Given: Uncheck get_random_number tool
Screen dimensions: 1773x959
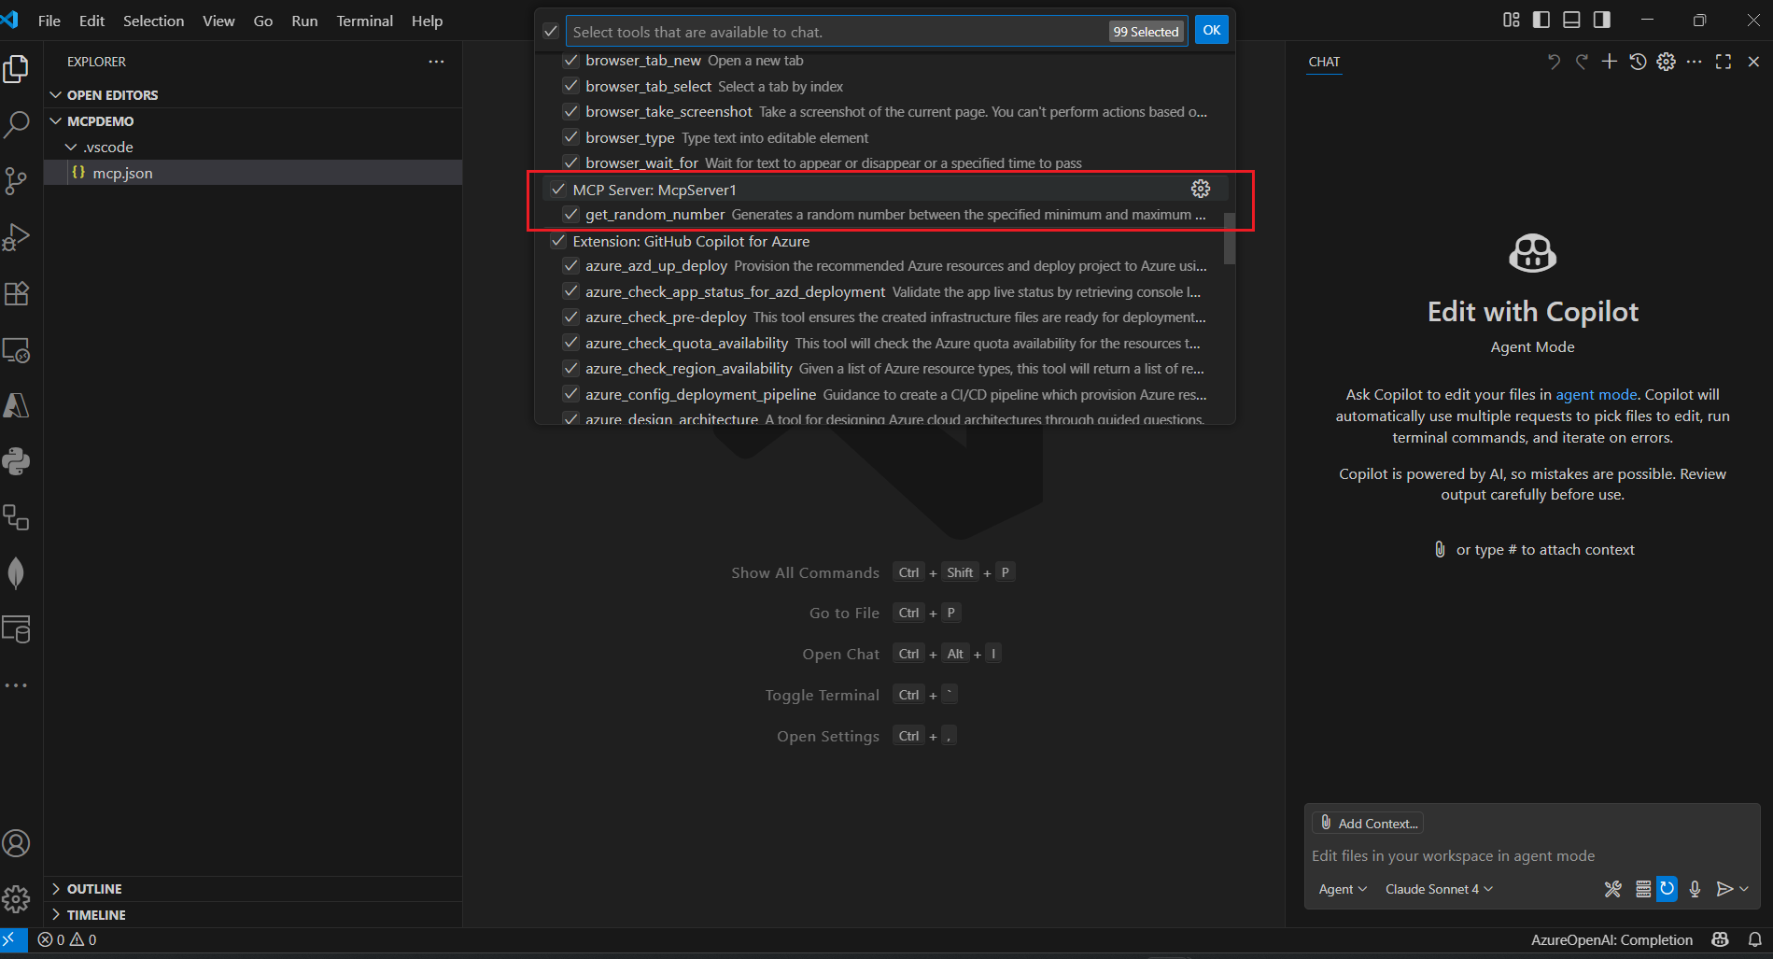Looking at the screenshot, I should tap(570, 215).
